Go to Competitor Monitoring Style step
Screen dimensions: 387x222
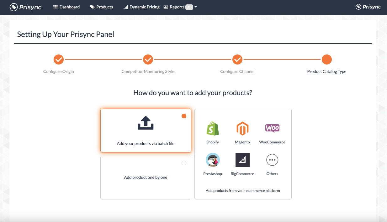[148, 59]
